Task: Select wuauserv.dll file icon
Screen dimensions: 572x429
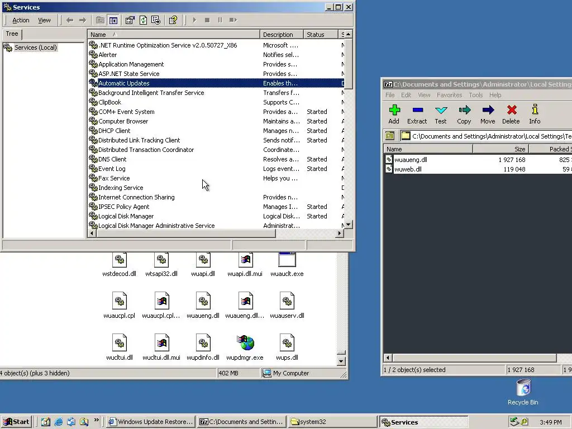Action: (x=287, y=306)
